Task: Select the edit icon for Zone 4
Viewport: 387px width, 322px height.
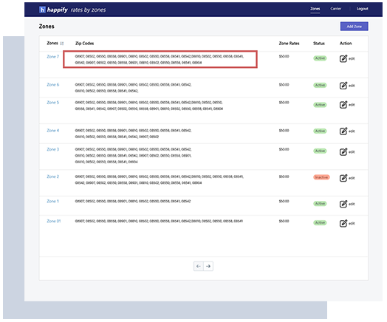Action: click(x=343, y=131)
